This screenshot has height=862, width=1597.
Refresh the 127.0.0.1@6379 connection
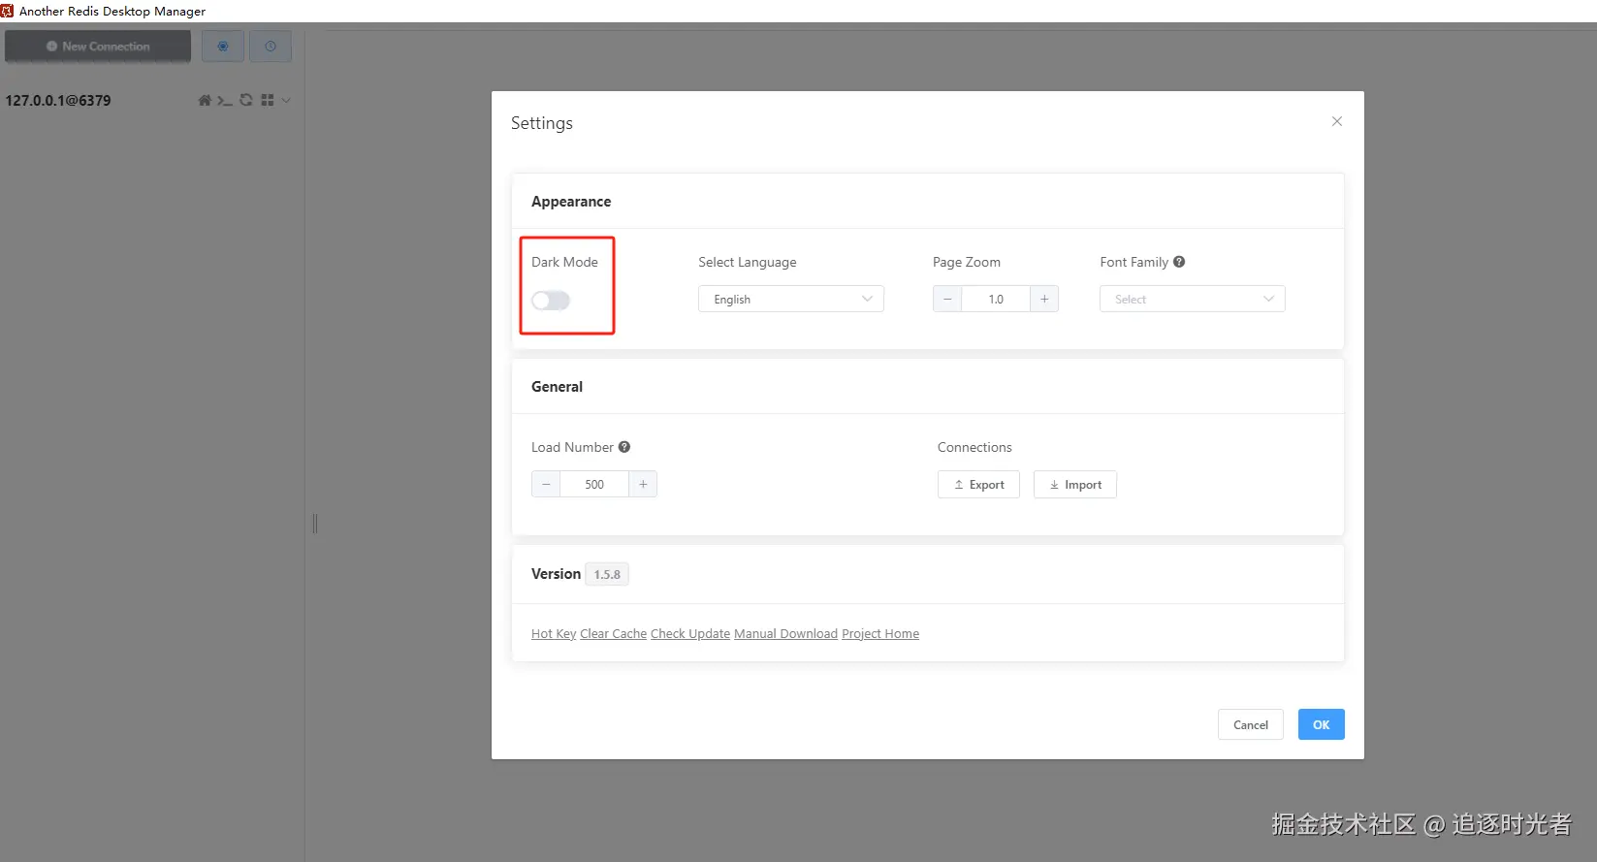[246, 100]
